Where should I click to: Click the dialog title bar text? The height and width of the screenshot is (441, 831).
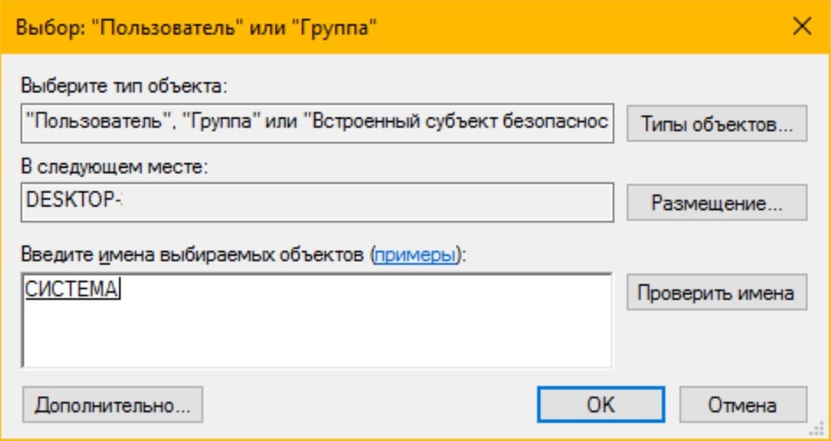(196, 28)
